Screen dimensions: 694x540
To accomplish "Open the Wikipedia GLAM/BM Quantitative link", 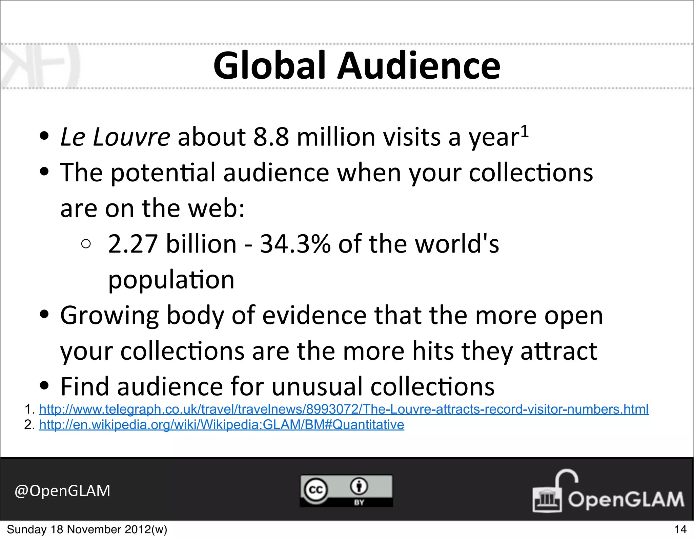I will [x=222, y=425].
